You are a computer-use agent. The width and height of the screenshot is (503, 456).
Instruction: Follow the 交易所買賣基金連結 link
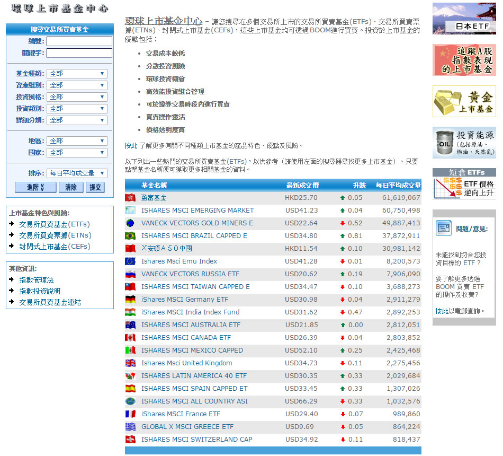tap(50, 302)
